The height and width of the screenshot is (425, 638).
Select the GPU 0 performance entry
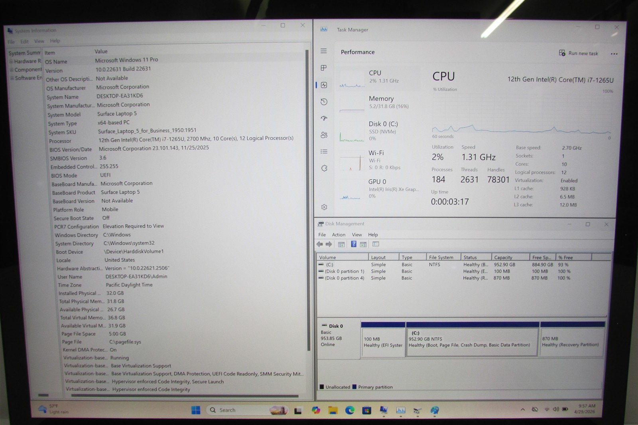point(378,188)
